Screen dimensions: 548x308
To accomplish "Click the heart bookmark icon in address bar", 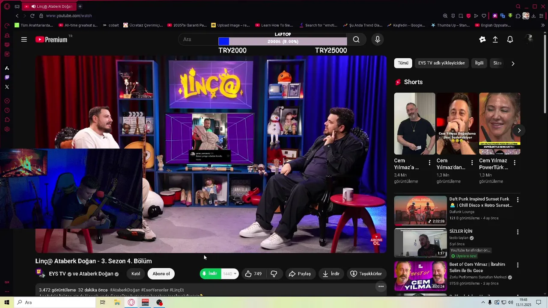I will tap(484, 16).
